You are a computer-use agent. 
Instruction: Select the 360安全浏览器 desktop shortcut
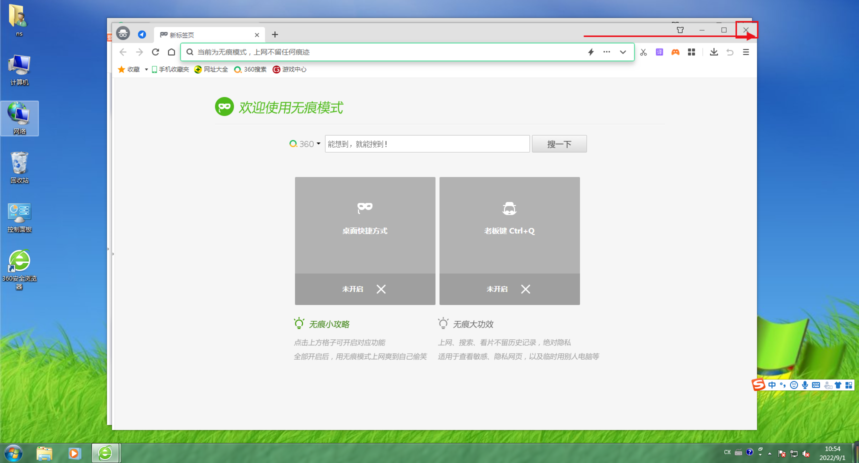click(x=19, y=270)
